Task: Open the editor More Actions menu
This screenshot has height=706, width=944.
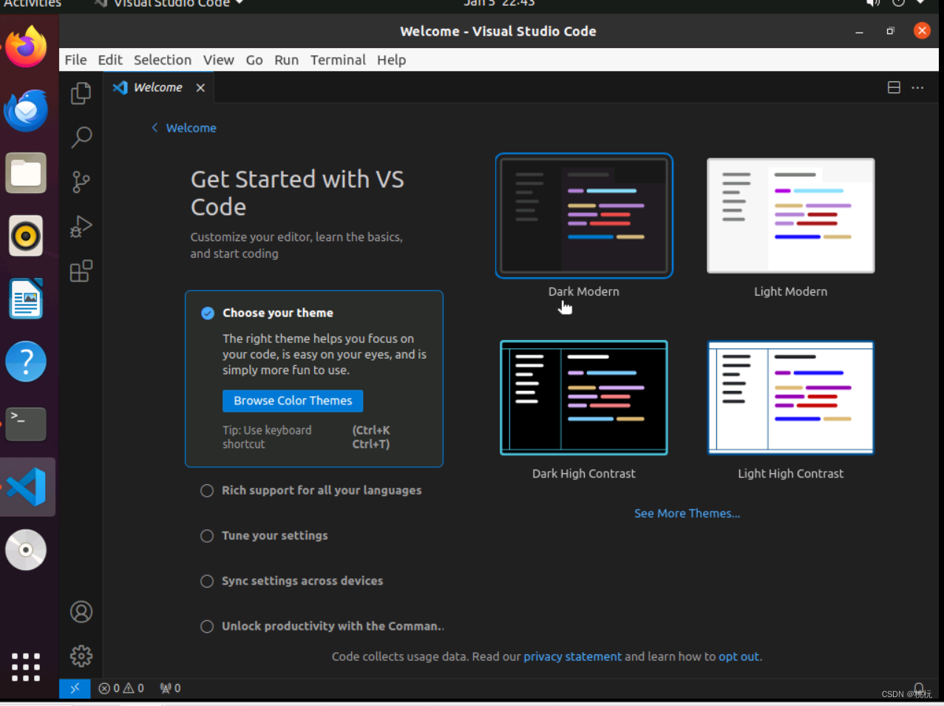Action: pos(917,87)
